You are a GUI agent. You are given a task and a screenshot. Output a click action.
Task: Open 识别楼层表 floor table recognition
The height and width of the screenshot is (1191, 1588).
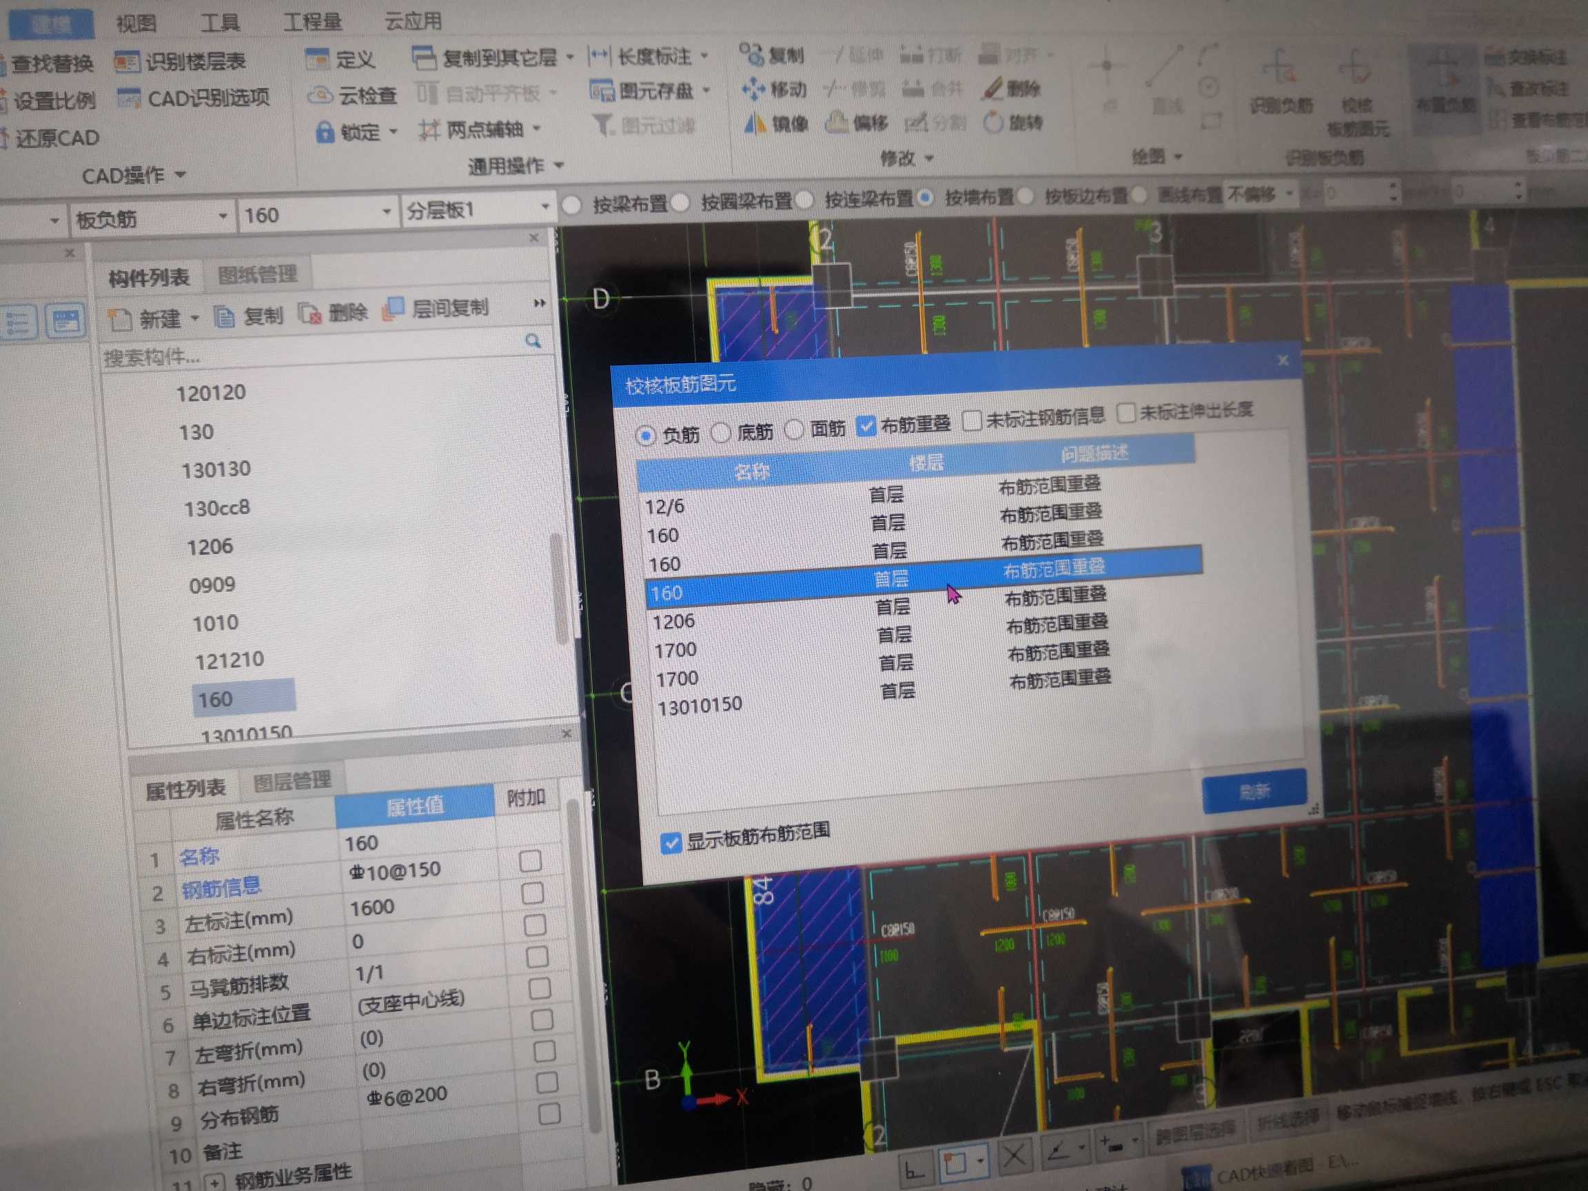(x=181, y=62)
